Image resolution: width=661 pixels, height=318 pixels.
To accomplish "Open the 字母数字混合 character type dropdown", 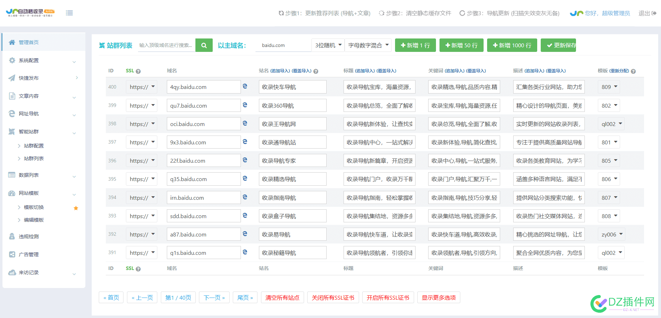I will (x=368, y=45).
